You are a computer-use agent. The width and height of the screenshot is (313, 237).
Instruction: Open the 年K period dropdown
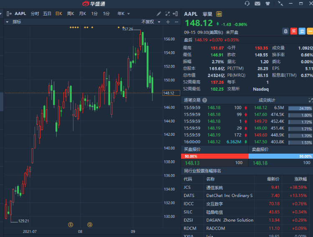point(124,14)
